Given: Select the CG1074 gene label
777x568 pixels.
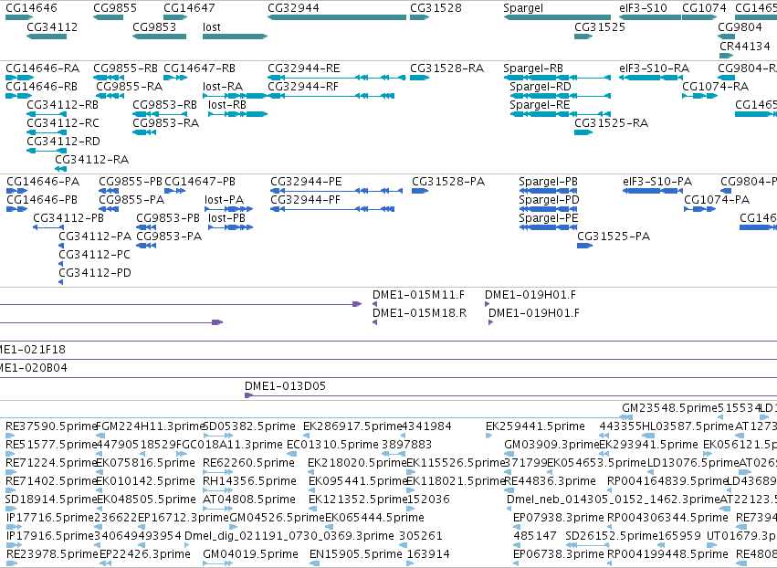Looking at the screenshot, I should click(704, 8).
